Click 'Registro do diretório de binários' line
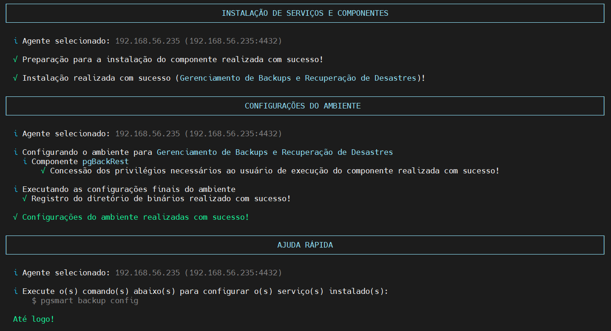The width and height of the screenshot is (611, 331). point(157,198)
